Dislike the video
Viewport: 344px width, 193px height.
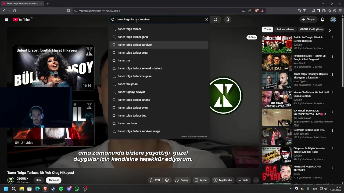click(167, 180)
